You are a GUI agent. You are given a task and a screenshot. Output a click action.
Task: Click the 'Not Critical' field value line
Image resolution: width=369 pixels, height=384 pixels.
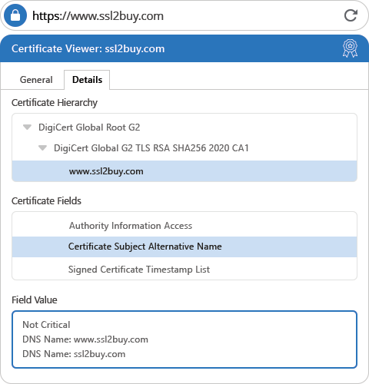[x=46, y=325]
